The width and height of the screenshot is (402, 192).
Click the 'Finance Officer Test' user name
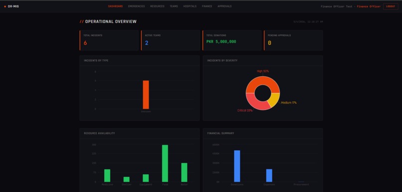[x=337, y=6]
